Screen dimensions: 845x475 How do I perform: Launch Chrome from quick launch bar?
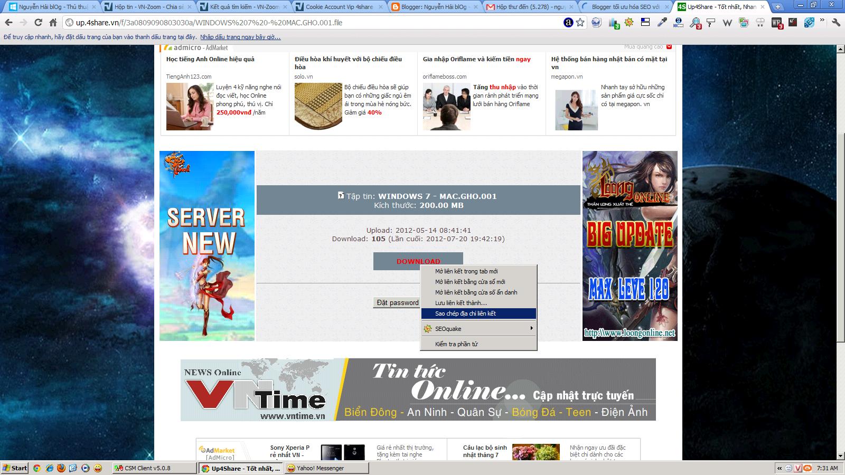tap(37, 468)
